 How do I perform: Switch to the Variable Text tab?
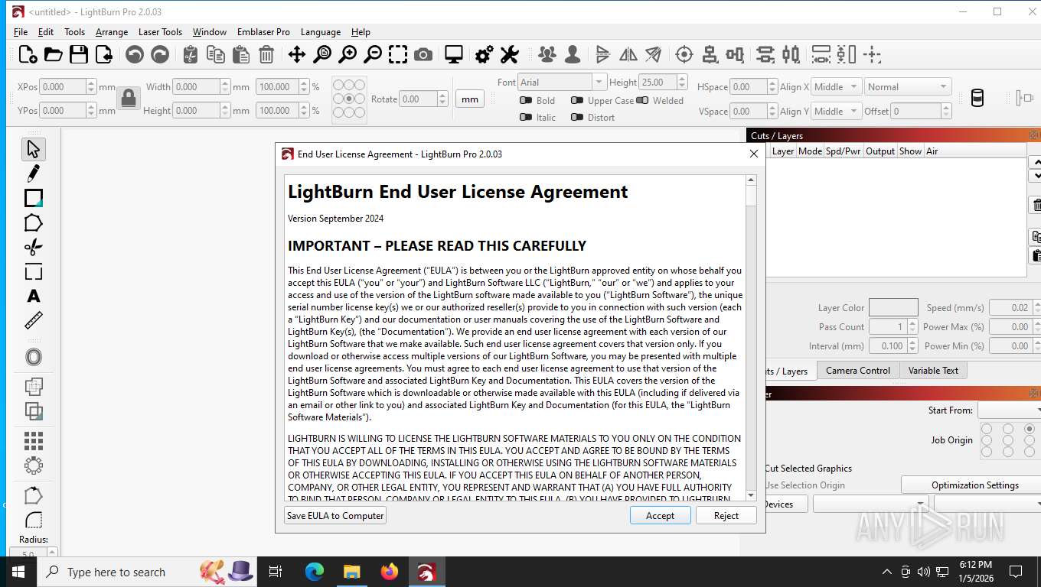point(933,370)
